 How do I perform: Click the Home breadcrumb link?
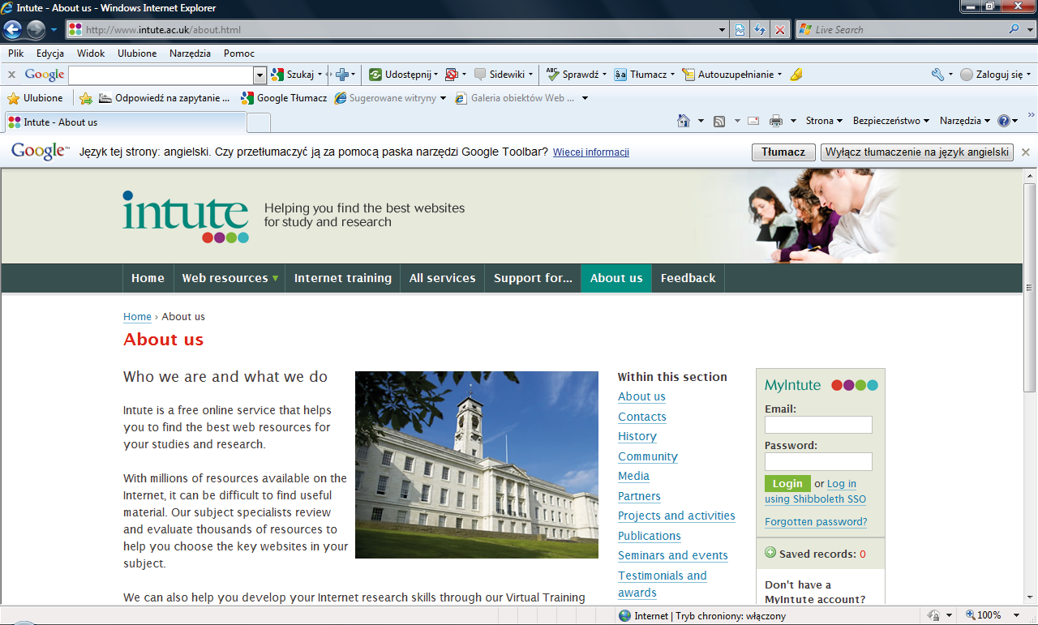tap(137, 317)
